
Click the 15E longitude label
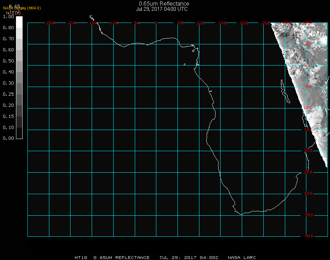click(222, 23)
